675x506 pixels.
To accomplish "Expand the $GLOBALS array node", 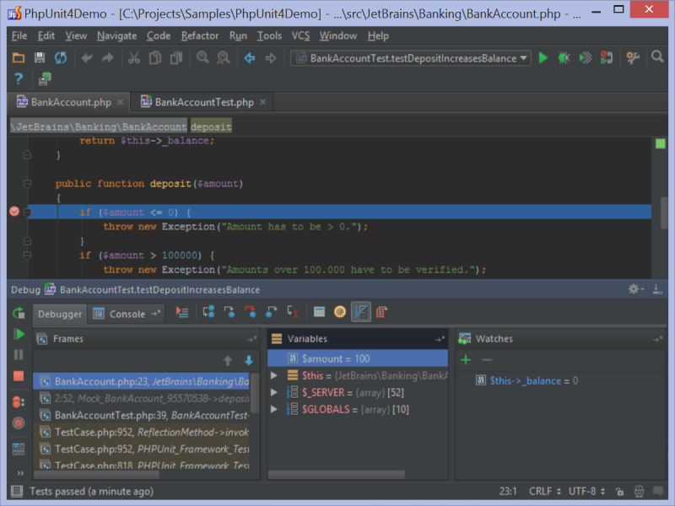I will tap(274, 409).
